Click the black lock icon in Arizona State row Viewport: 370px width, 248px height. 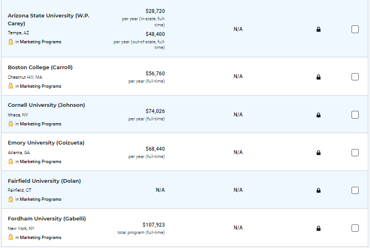(x=318, y=29)
